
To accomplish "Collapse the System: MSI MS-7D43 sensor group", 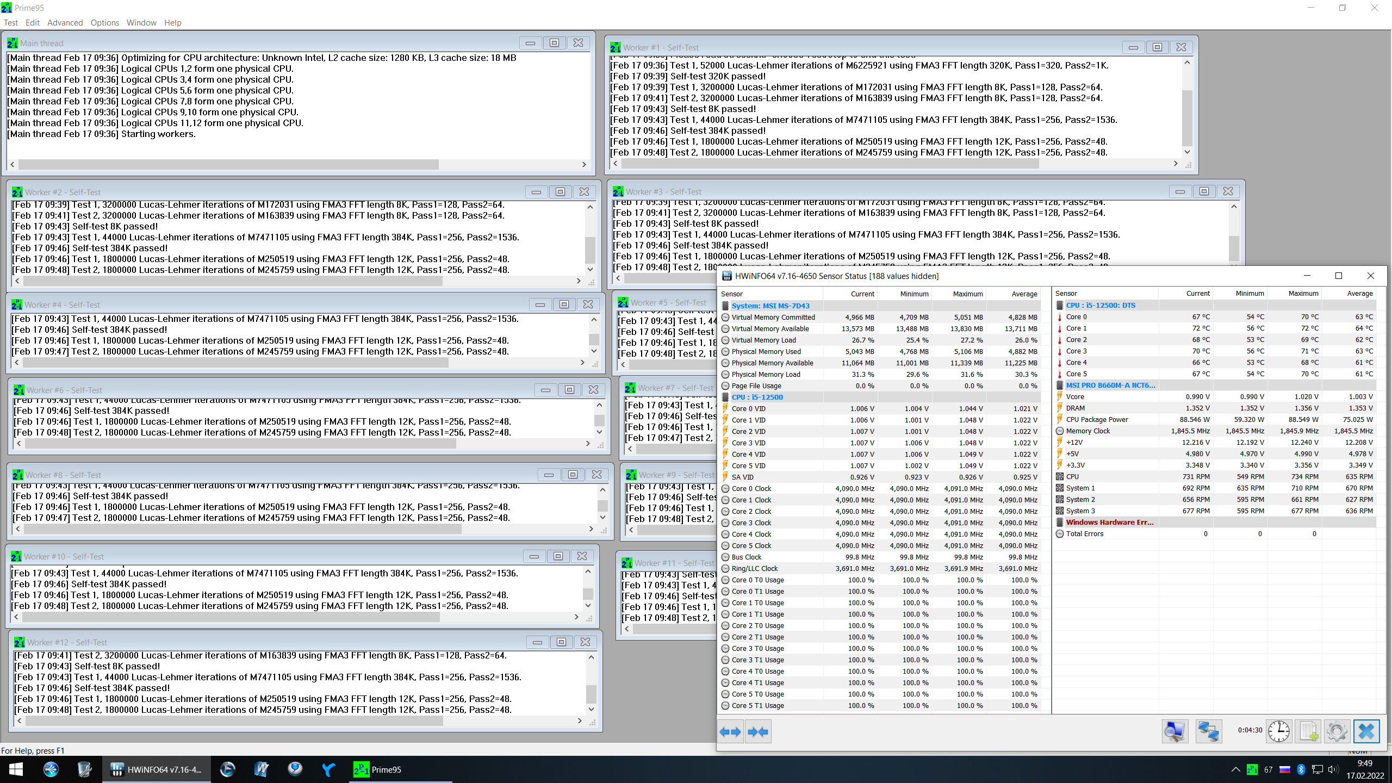I will [770, 306].
